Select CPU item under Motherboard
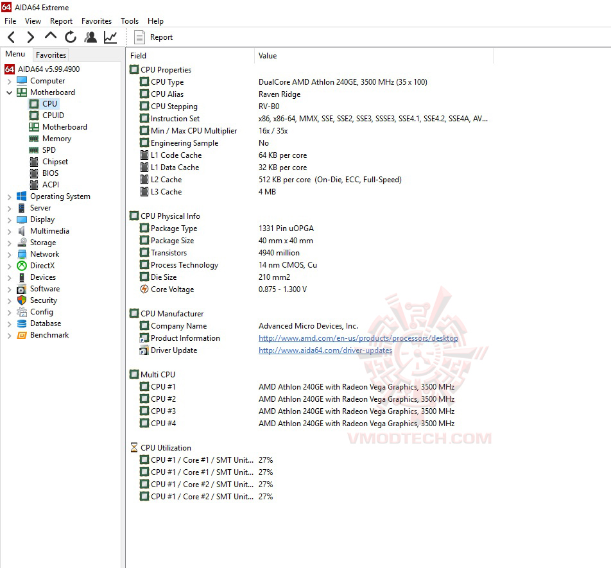The width and height of the screenshot is (611, 568). [x=49, y=103]
